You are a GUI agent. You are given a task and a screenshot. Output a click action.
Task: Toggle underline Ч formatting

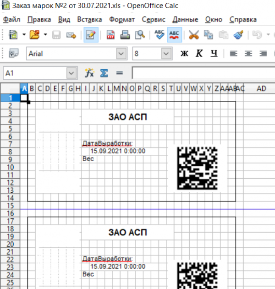click(214, 54)
